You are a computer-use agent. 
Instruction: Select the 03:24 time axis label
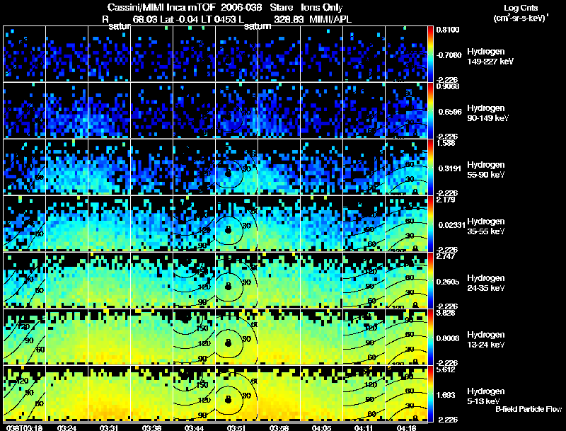[x=67, y=427]
